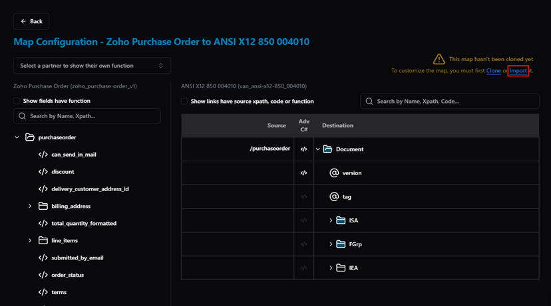The width and height of the screenshot is (551, 306).
Task: Expand the line_items folder
Action: pos(30,240)
